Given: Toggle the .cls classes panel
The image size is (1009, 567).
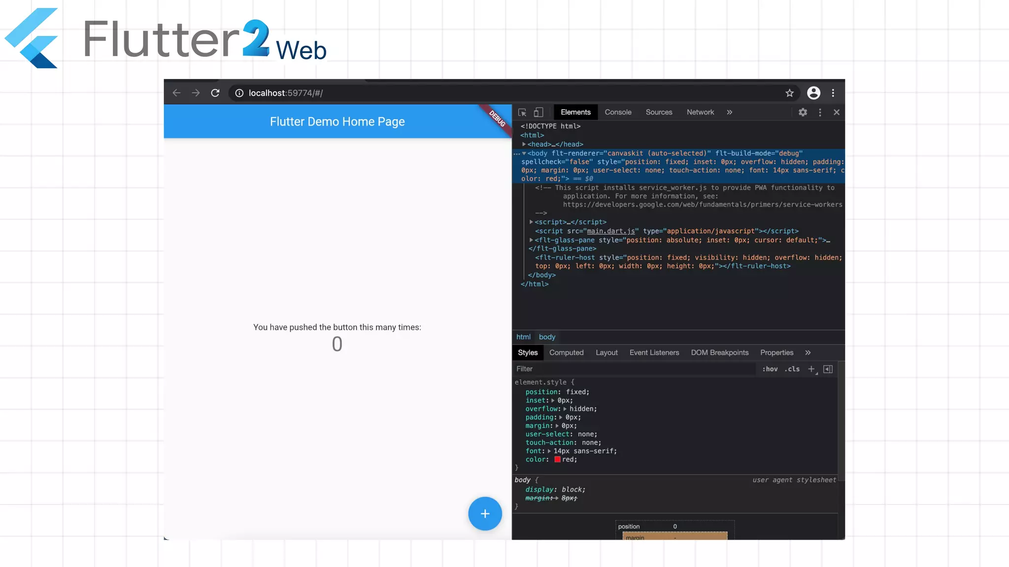Looking at the screenshot, I should tap(792, 369).
